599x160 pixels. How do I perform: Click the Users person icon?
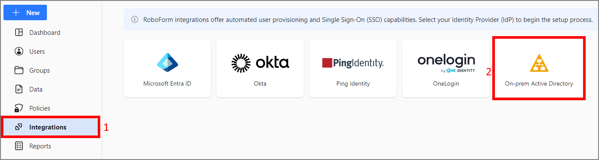click(x=19, y=51)
